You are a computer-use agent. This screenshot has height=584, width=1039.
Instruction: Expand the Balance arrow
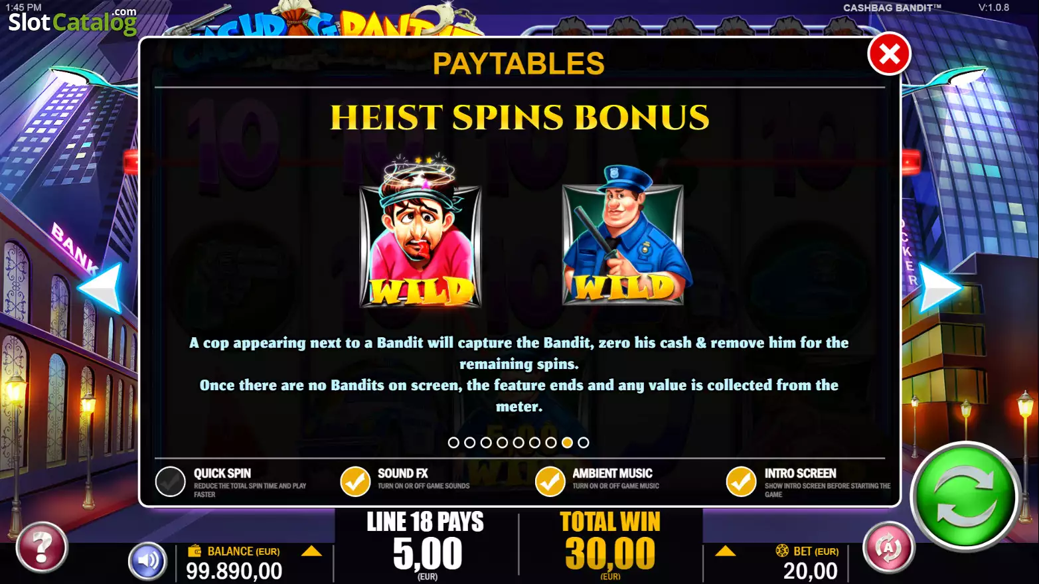click(x=311, y=551)
